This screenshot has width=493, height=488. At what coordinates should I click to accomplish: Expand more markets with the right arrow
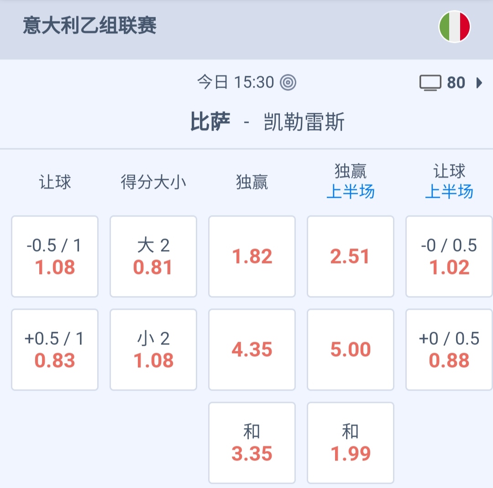[x=479, y=83]
